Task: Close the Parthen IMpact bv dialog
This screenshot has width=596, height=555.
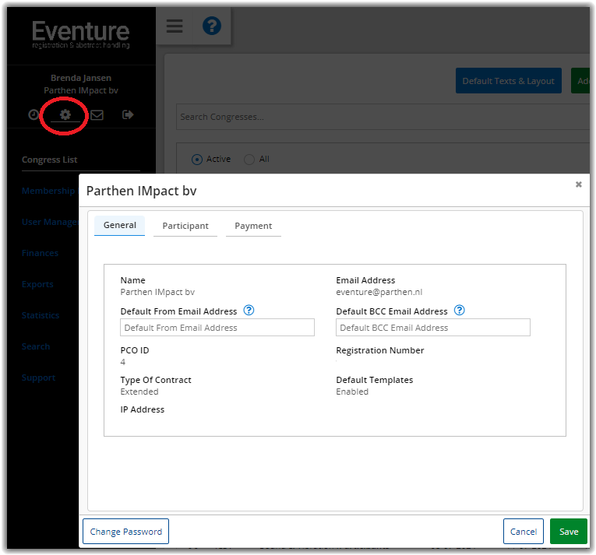Action: [x=579, y=184]
